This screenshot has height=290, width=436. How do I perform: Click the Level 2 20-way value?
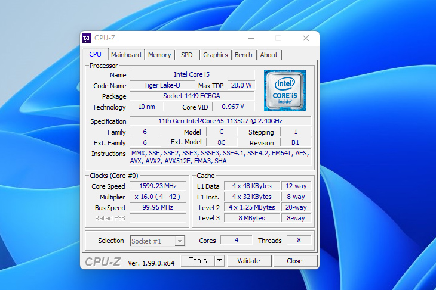pyautogui.click(x=296, y=207)
